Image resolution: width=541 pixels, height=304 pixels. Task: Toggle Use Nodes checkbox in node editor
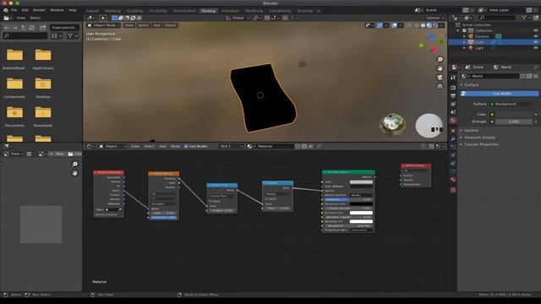pyautogui.click(x=186, y=146)
